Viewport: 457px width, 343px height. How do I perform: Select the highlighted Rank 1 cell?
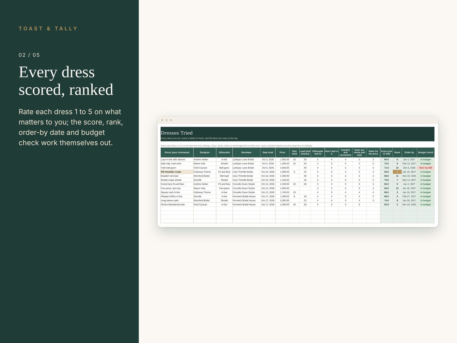pyautogui.click(x=397, y=172)
